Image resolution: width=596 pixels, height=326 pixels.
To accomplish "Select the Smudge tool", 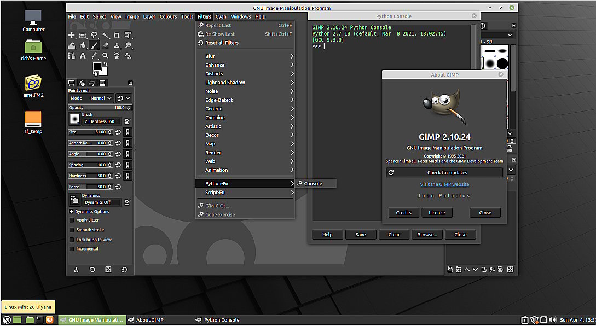I will point(128,45).
